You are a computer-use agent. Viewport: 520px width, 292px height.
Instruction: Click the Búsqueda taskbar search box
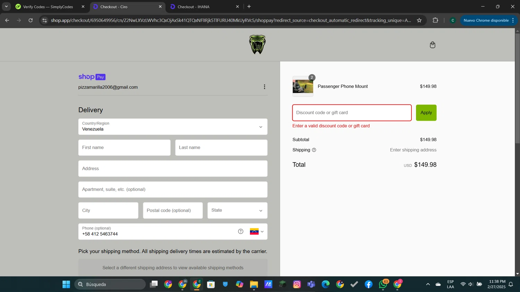pos(110,284)
